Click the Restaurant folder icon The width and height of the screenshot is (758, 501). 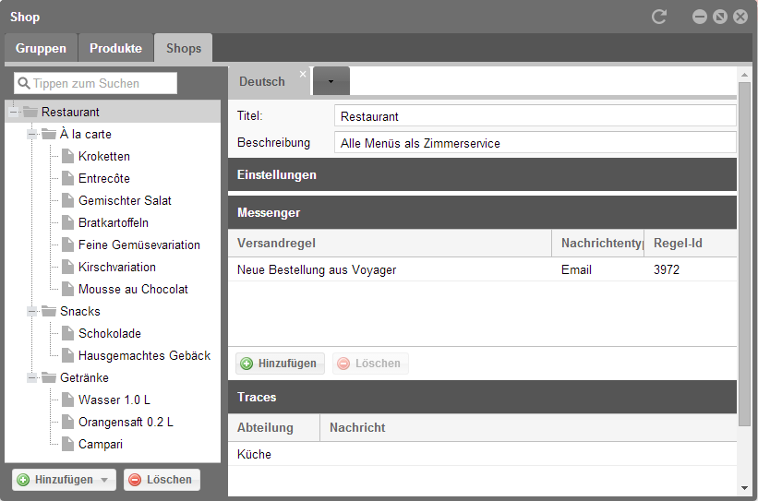pyautogui.click(x=30, y=112)
